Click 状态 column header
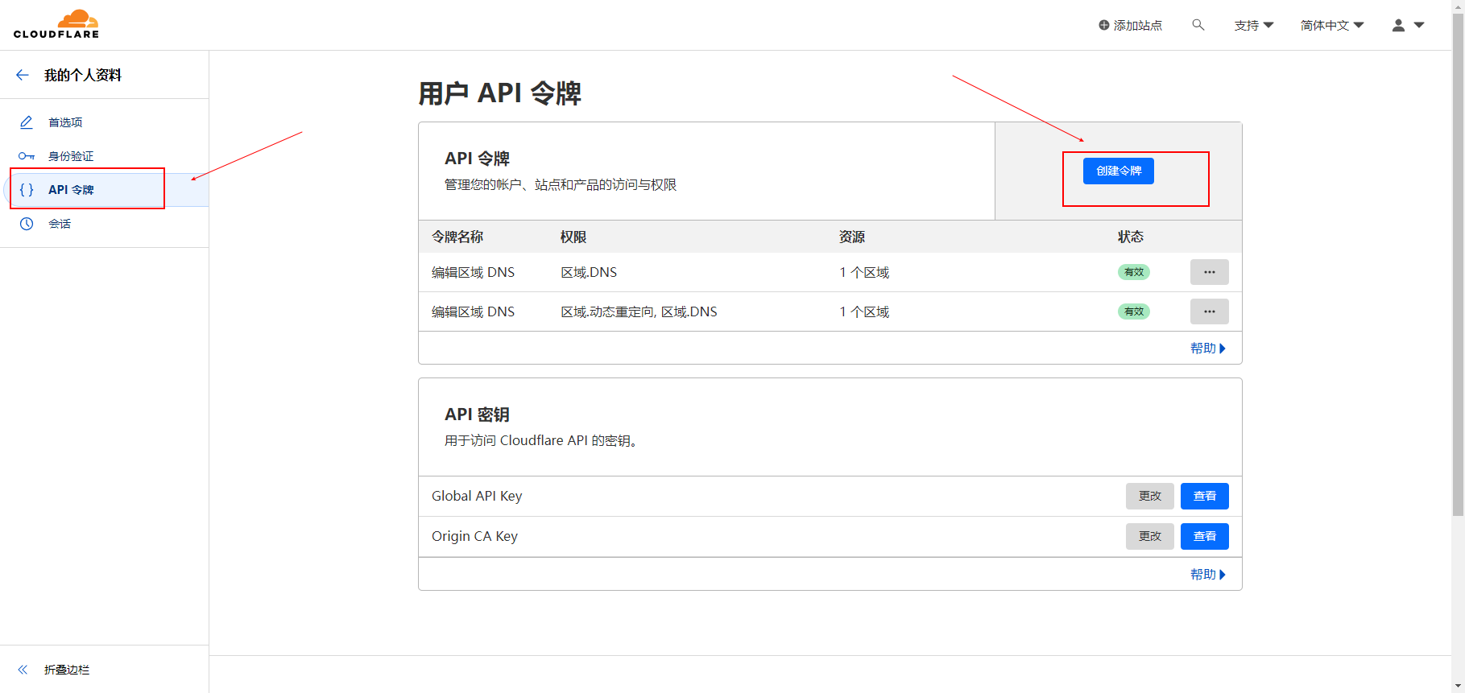 tap(1131, 237)
